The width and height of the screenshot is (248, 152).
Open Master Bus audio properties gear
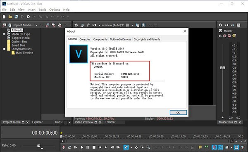220,25
